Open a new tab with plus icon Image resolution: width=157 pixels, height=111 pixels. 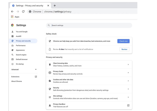point(55,5)
